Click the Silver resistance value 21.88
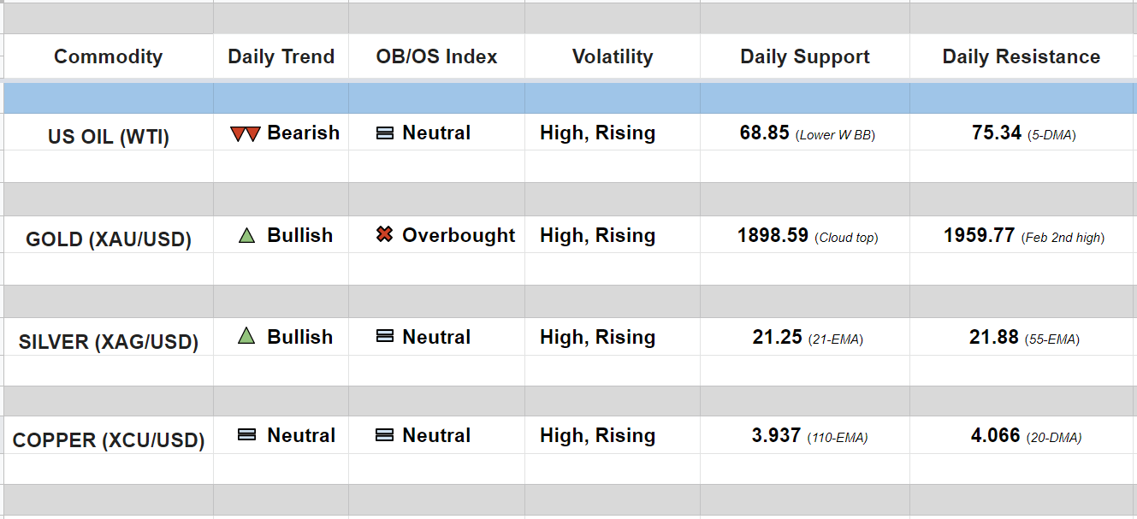This screenshot has height=519, width=1137. [x=993, y=338]
